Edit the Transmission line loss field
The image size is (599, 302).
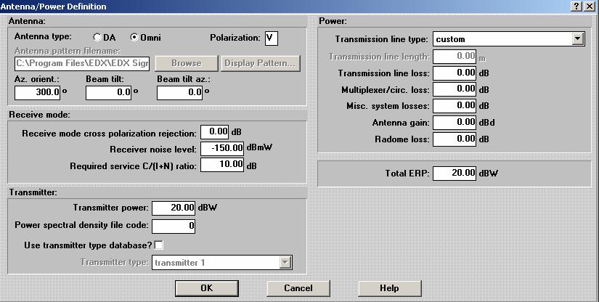tap(455, 73)
